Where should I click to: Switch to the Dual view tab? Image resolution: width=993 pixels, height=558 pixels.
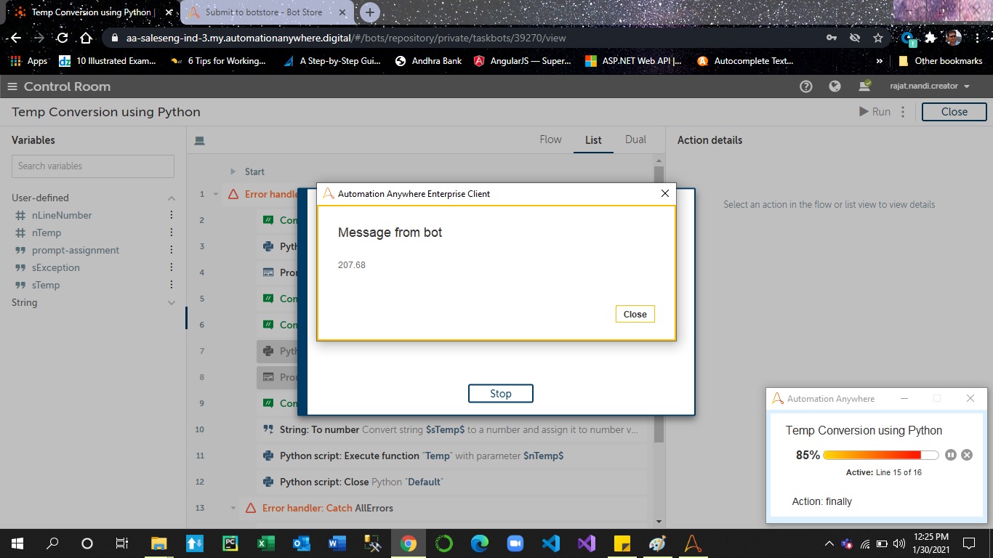[x=635, y=139]
